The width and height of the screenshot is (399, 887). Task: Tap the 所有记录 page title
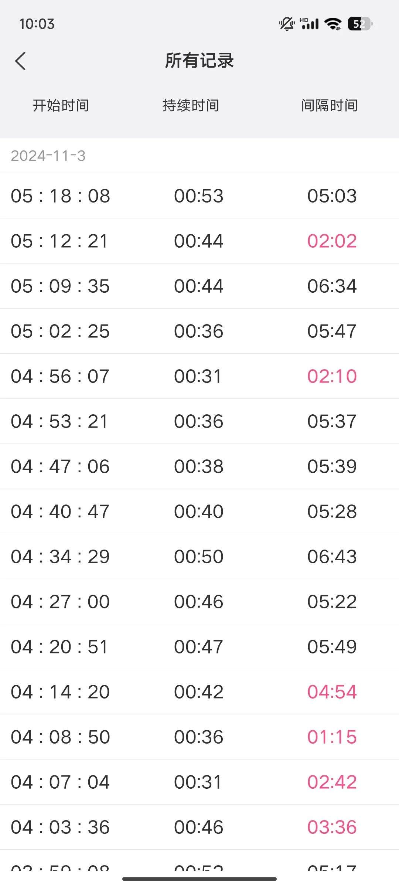[199, 61]
